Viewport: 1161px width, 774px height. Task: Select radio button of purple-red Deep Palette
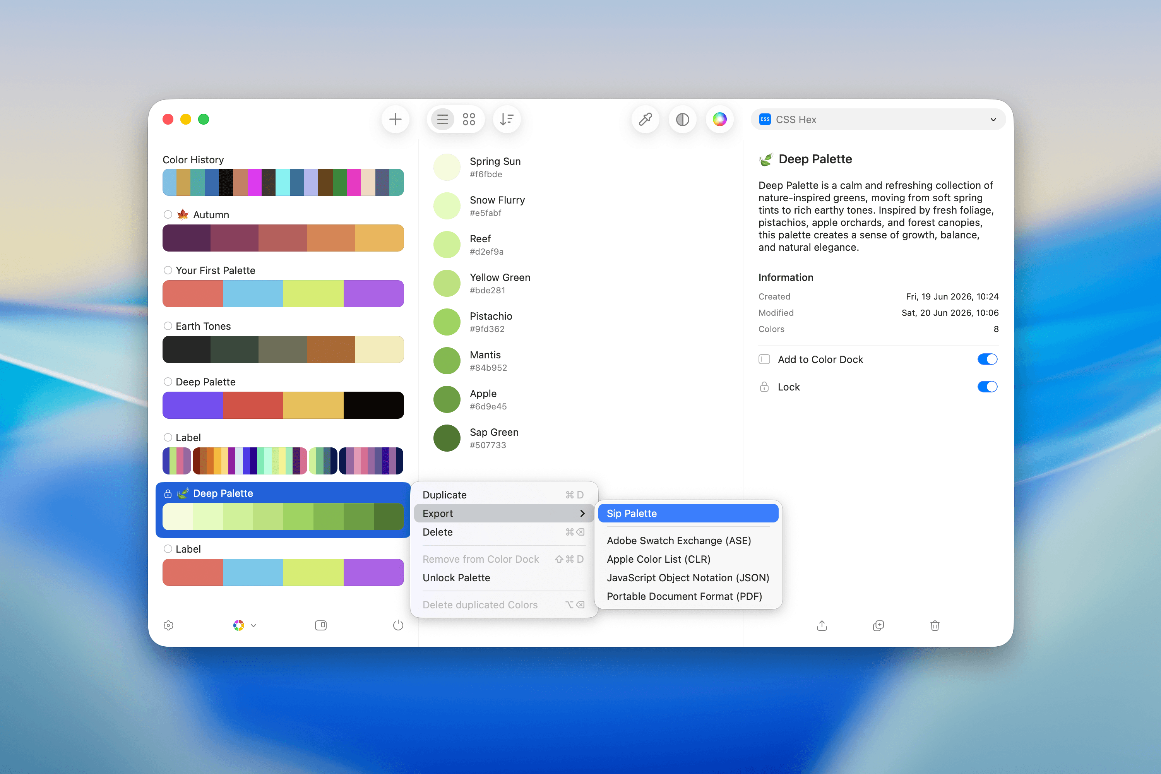click(168, 382)
